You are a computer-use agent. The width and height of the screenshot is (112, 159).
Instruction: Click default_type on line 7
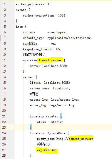point(34,38)
